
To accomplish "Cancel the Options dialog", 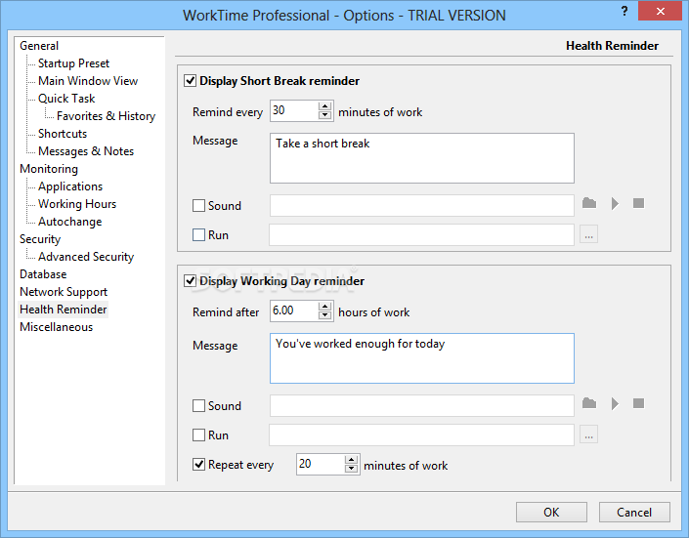I will (634, 512).
